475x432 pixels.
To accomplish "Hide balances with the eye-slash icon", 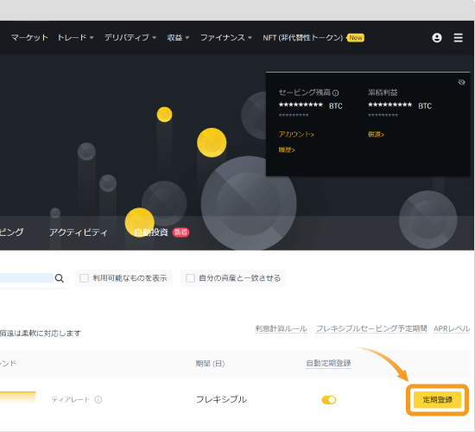I will click(461, 82).
